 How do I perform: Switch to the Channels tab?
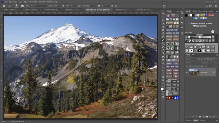[189, 120]
